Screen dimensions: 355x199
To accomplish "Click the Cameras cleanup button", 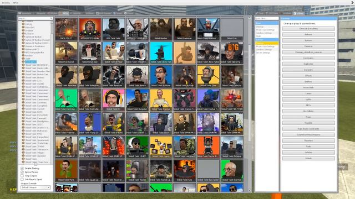I will coord(308,46).
